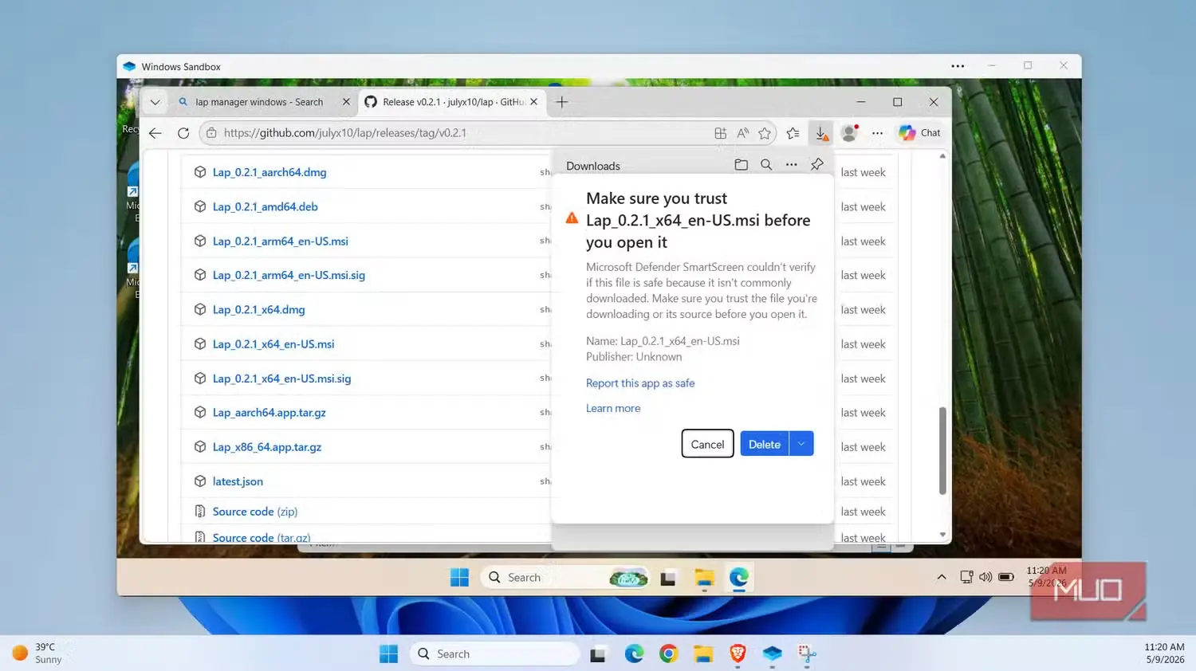
Task: Open more options in the Downloads panel
Action: [x=791, y=165]
